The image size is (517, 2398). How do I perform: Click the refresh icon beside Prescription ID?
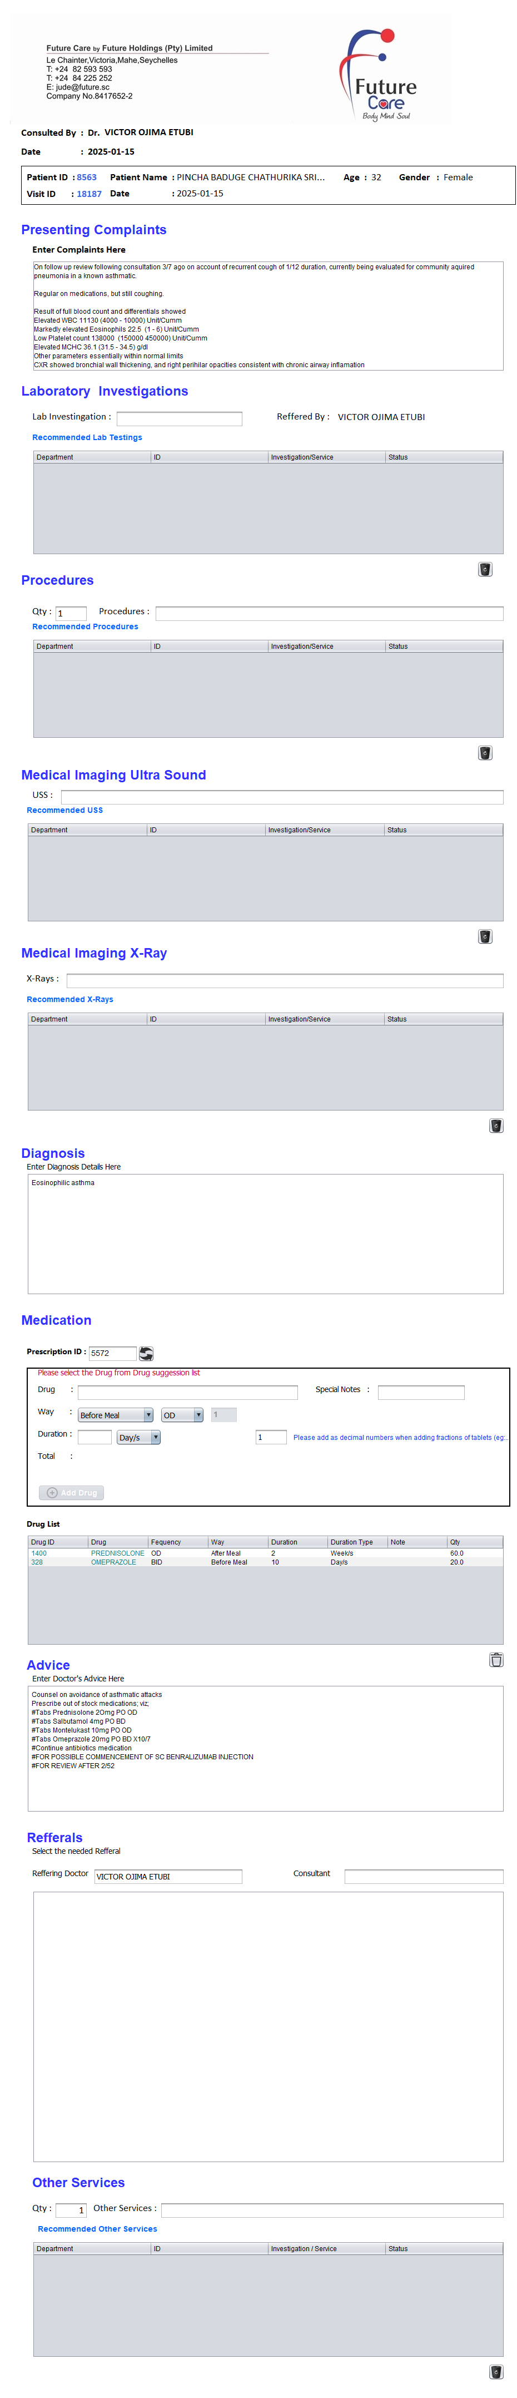[146, 1353]
